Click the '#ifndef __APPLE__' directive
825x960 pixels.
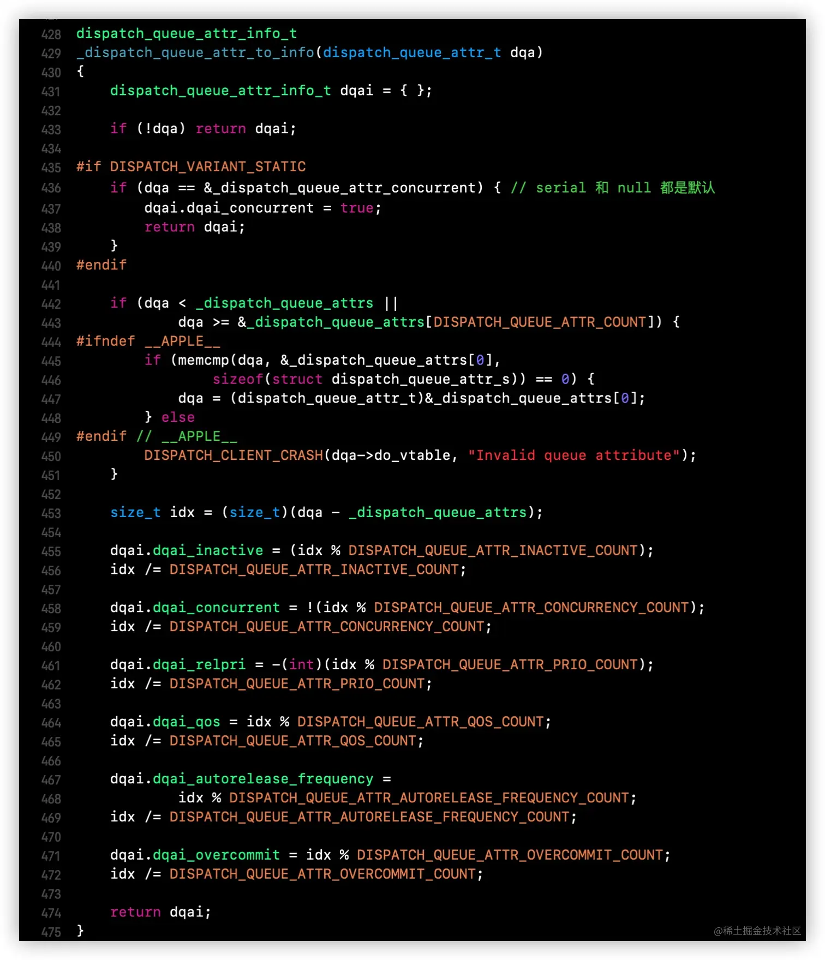pos(148,341)
